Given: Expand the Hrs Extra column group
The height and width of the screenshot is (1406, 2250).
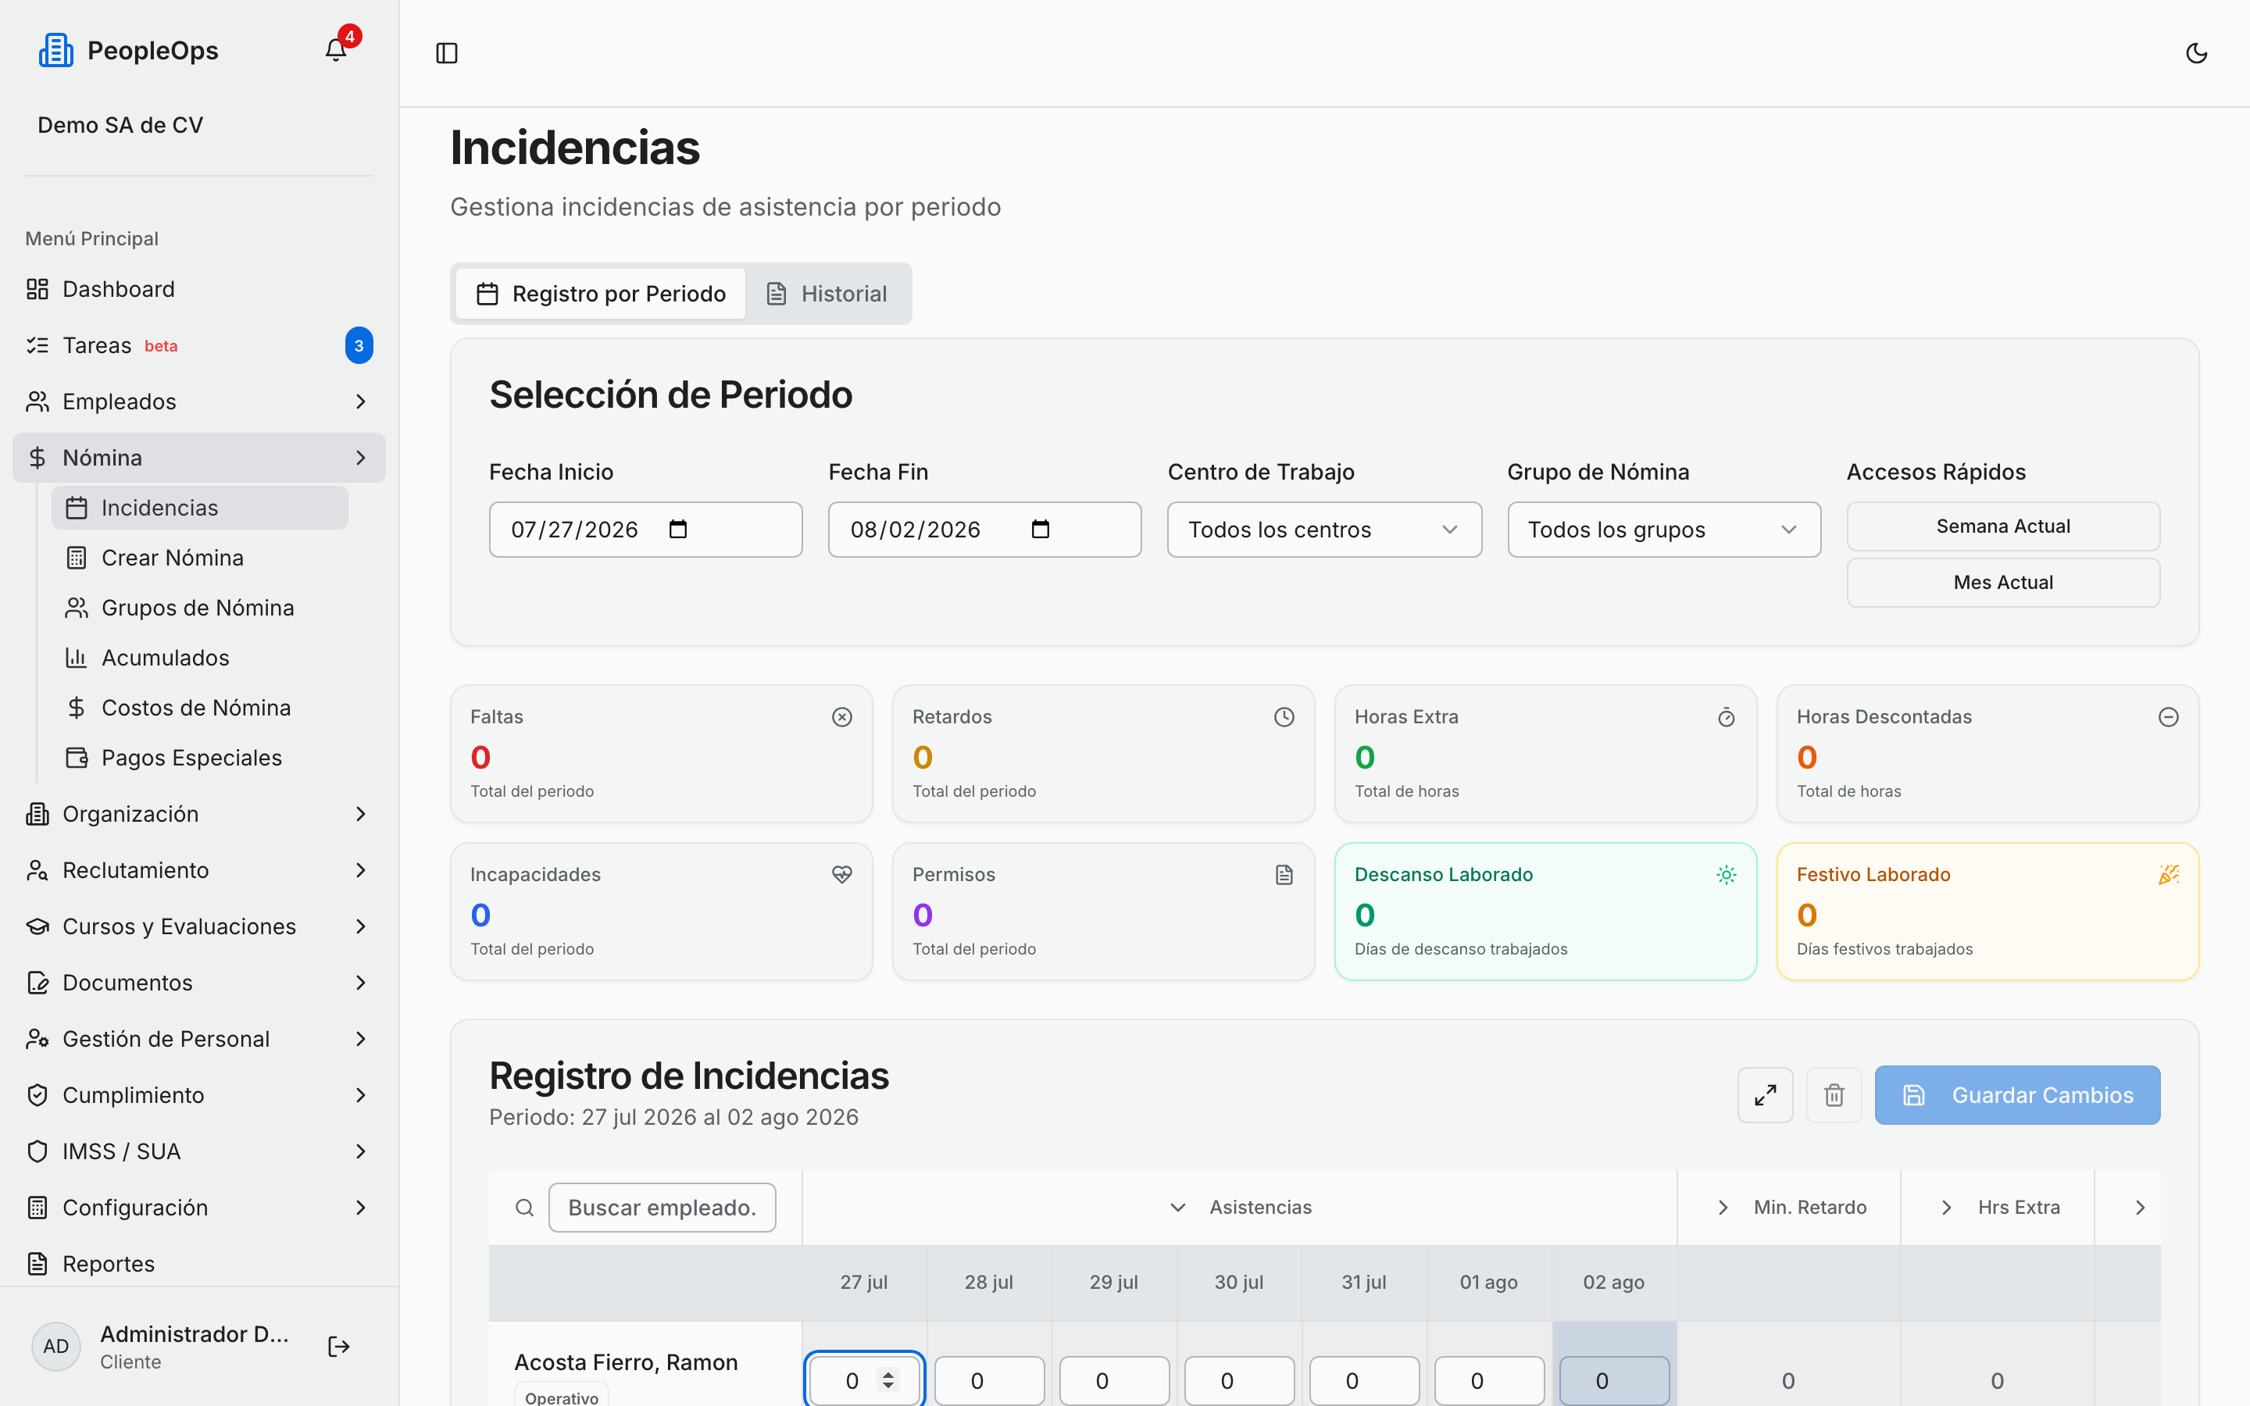Looking at the screenshot, I should (x=1946, y=1207).
